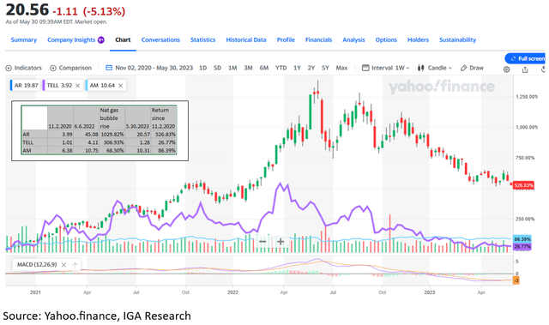Remove the MACD (12,26,9) indicator
Screen dimensions: 549x325
tap(63, 265)
